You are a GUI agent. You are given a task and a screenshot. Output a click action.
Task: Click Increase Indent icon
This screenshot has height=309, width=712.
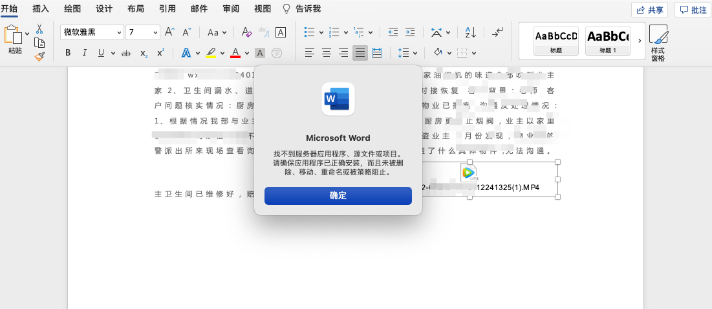pyautogui.click(x=410, y=32)
